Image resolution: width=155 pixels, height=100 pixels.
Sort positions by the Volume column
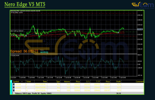(67, 81)
